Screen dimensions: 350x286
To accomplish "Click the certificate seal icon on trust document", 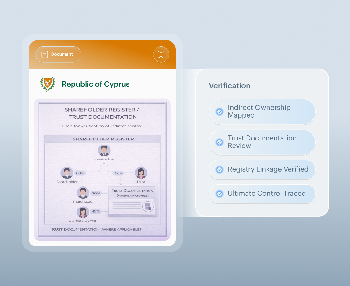I will tap(148, 207).
